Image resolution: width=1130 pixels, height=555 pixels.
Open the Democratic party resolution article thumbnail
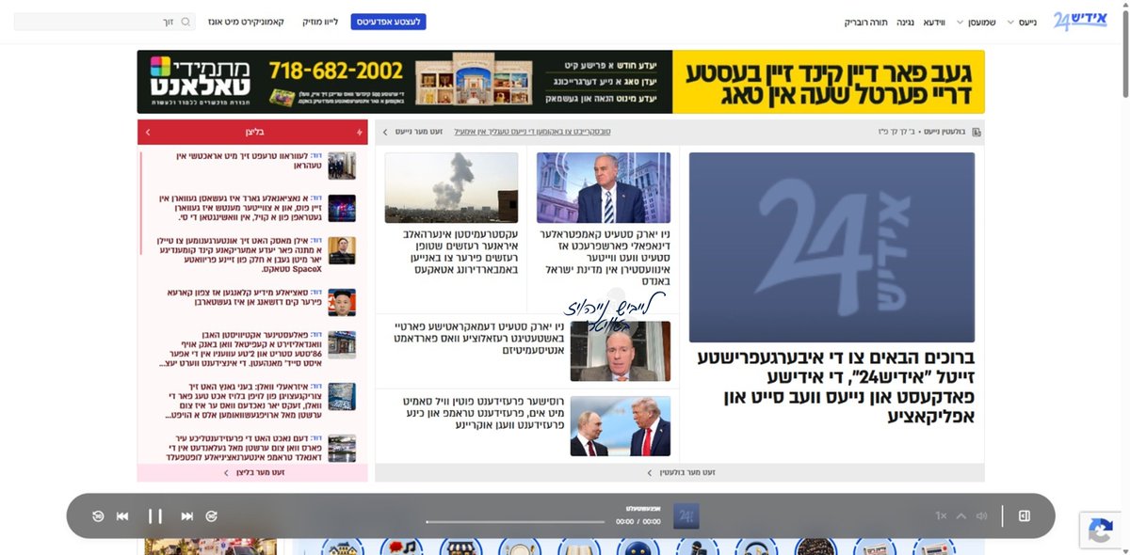[621, 352]
